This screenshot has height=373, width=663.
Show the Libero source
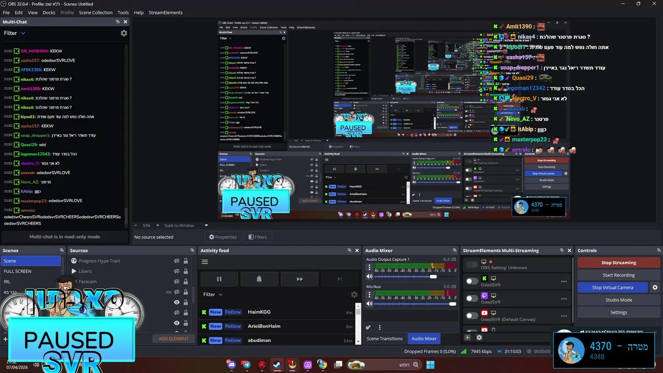pyautogui.click(x=177, y=271)
